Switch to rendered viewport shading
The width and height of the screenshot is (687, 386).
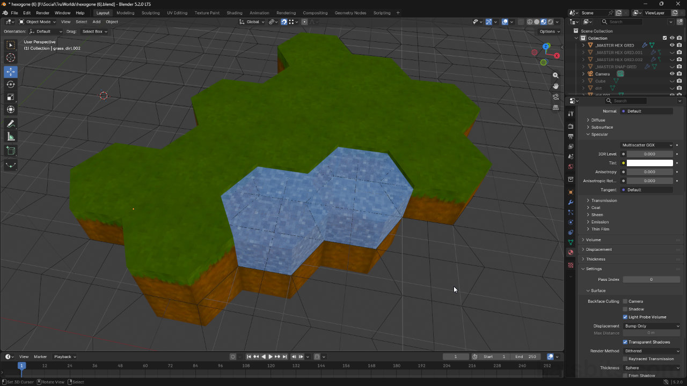550,22
